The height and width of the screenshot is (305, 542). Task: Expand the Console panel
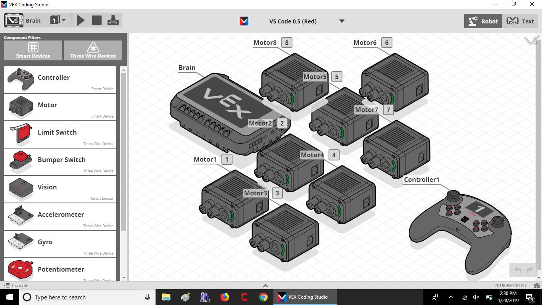click(17, 286)
